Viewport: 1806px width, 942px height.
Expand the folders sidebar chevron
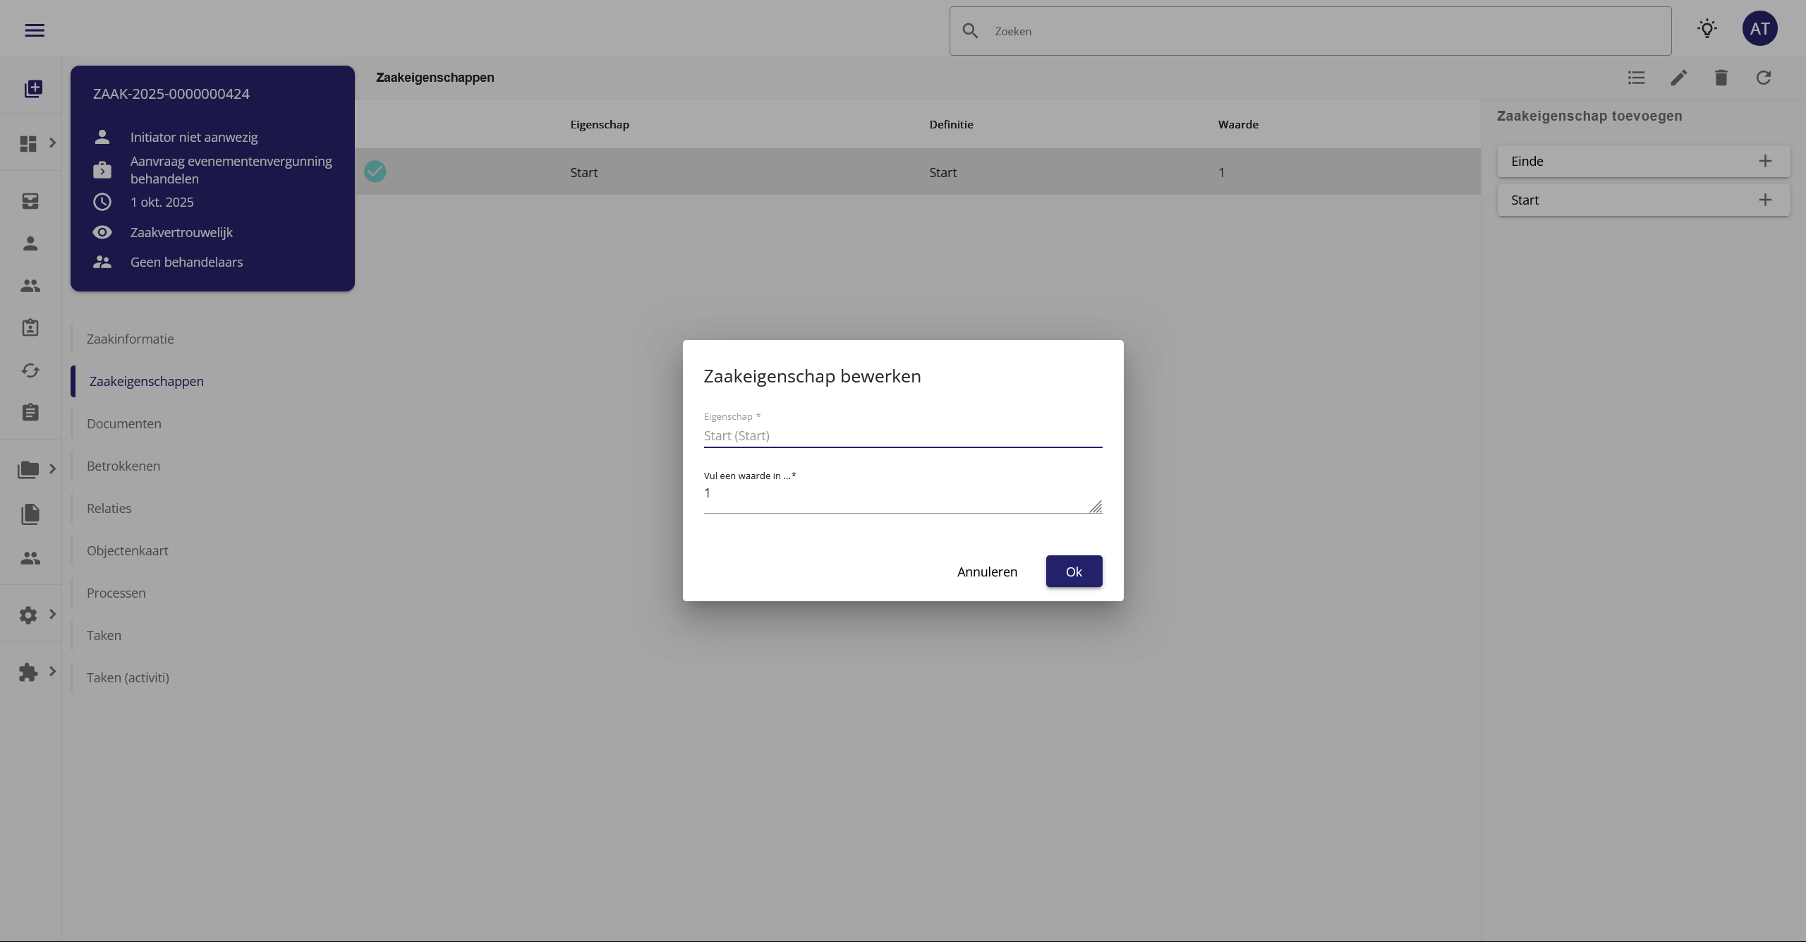pyautogui.click(x=52, y=469)
